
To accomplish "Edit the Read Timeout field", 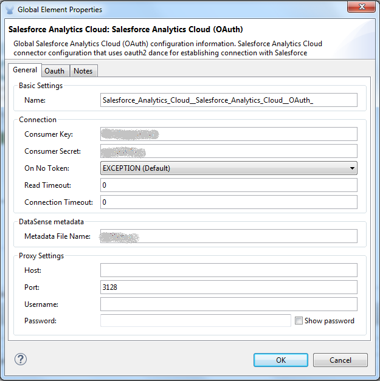I will pos(229,185).
